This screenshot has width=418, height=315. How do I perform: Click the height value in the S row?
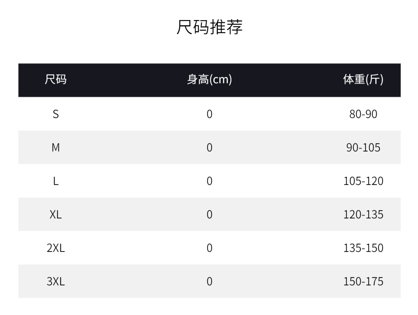coord(209,114)
